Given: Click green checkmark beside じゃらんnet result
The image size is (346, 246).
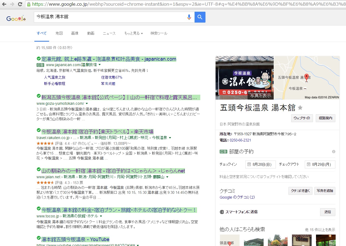Looking at the screenshot, I should [38, 170].
